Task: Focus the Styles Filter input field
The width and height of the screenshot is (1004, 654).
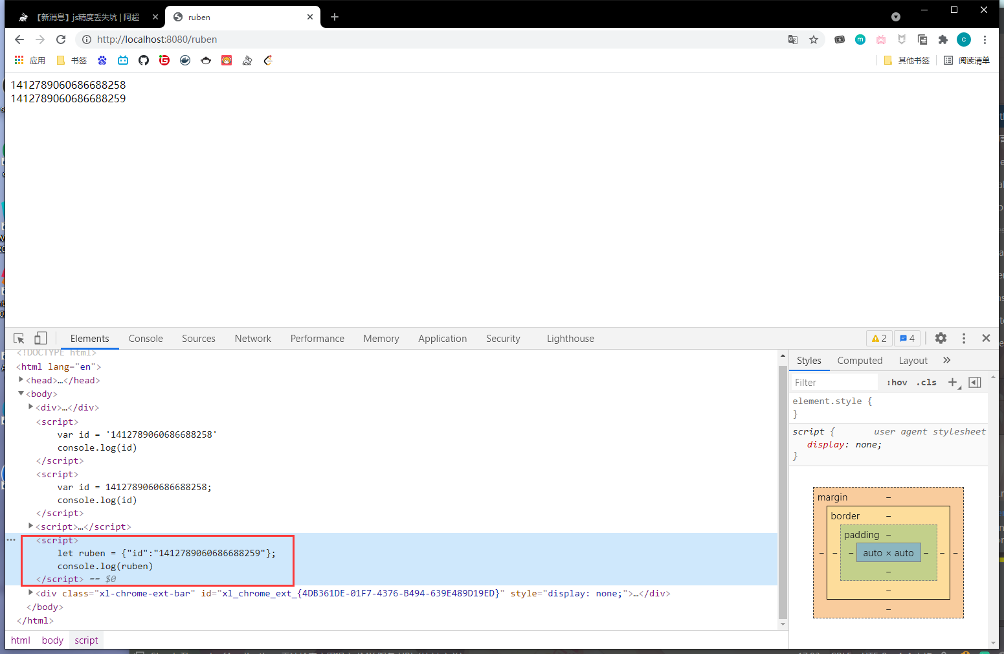Action: coord(834,382)
